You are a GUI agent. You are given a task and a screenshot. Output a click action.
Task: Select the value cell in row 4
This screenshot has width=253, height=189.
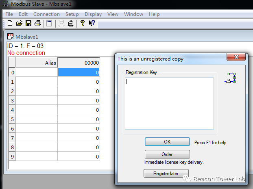79,109
